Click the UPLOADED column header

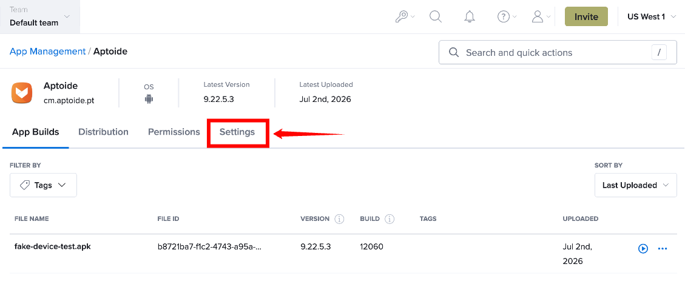[x=581, y=219]
